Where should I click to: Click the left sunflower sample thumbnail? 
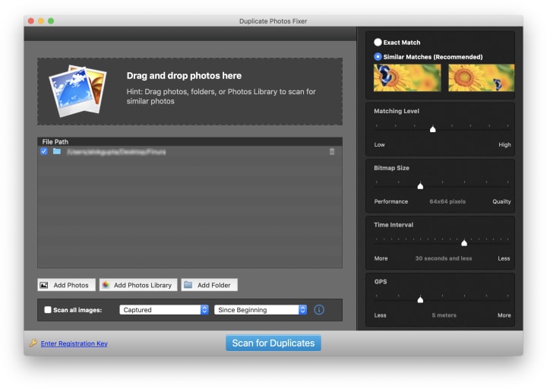pos(407,77)
